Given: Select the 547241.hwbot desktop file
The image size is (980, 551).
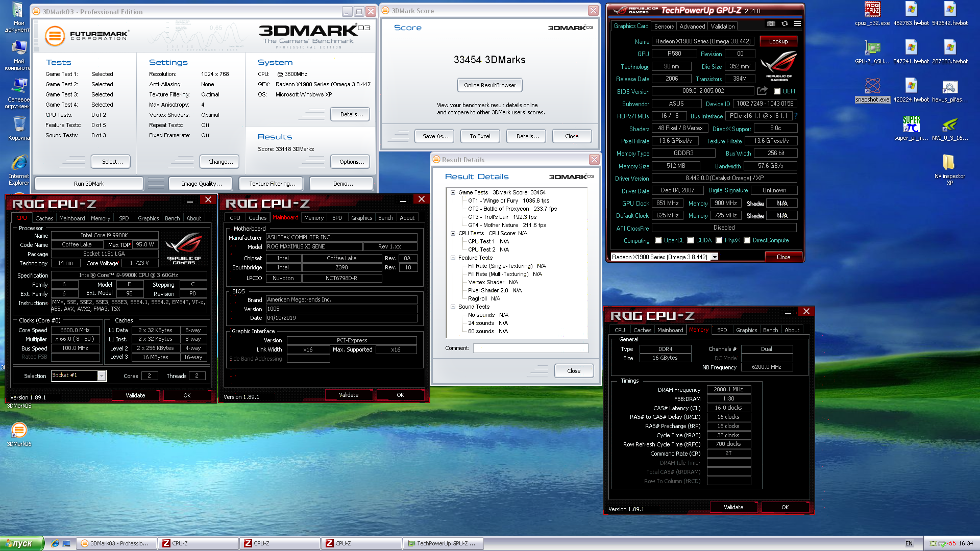Looking at the screenshot, I should click(x=911, y=52).
